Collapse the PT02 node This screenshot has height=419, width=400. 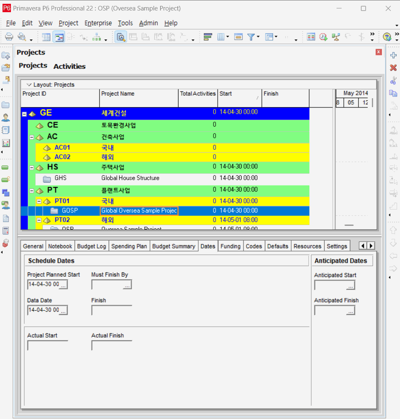click(x=39, y=220)
